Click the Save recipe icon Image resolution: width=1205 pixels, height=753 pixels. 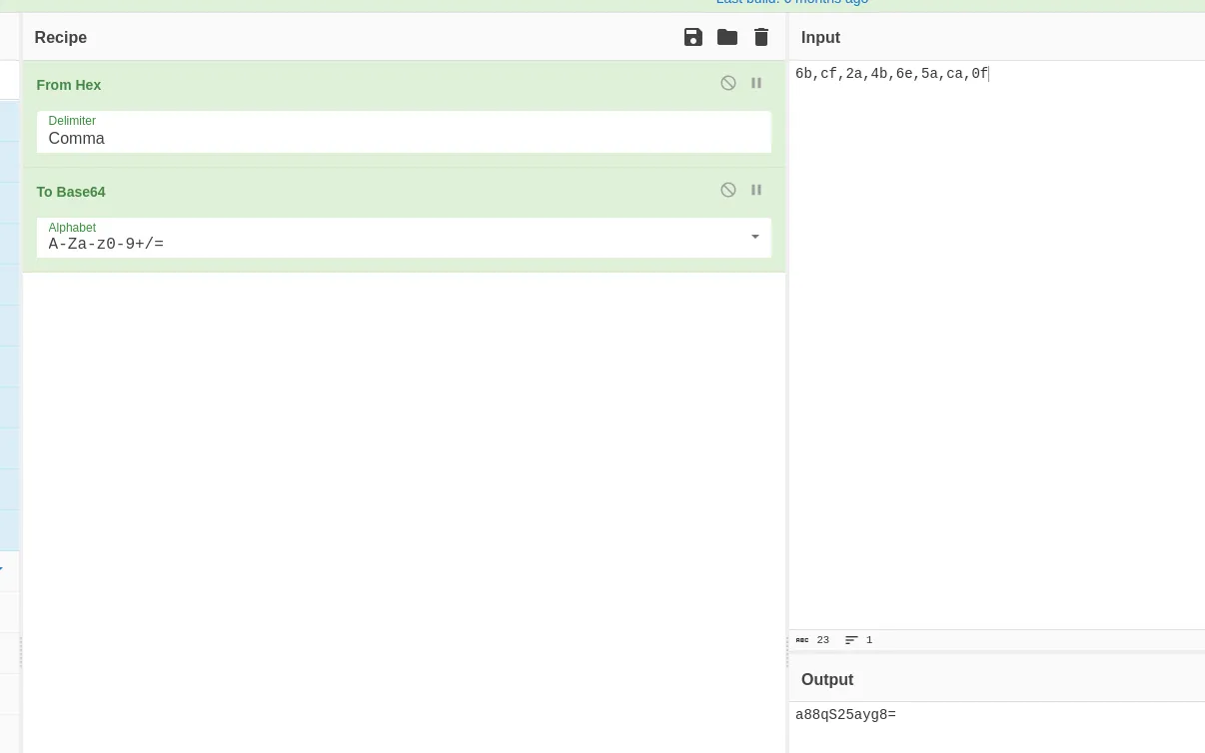pyautogui.click(x=693, y=37)
